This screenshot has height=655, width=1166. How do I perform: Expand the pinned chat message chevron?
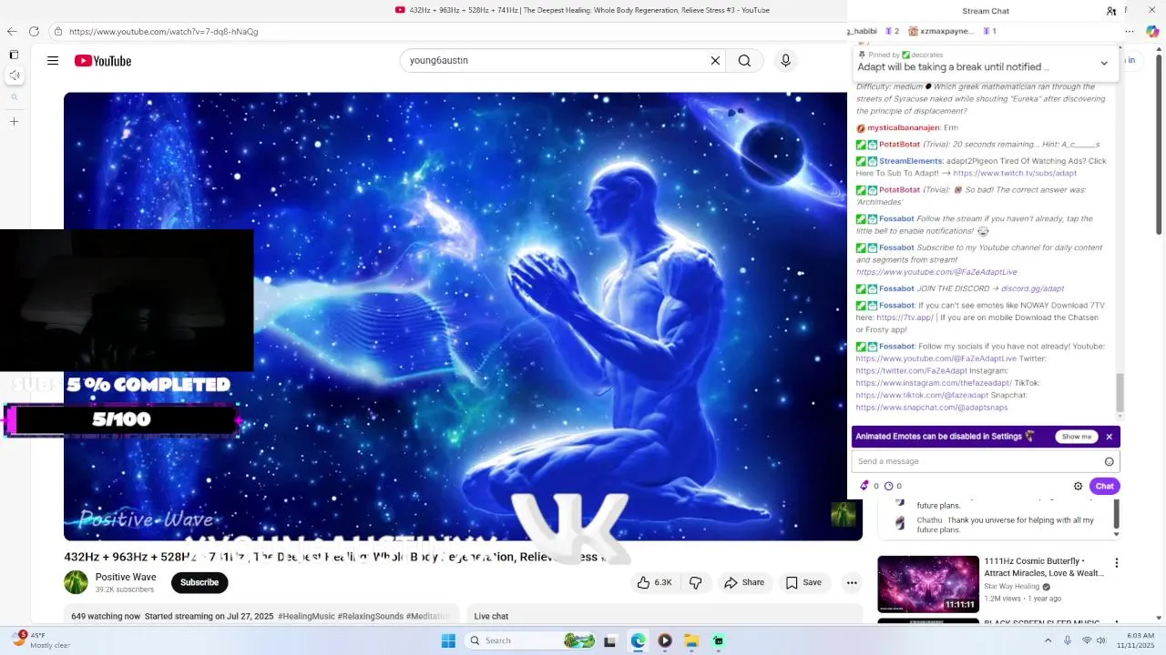point(1104,64)
